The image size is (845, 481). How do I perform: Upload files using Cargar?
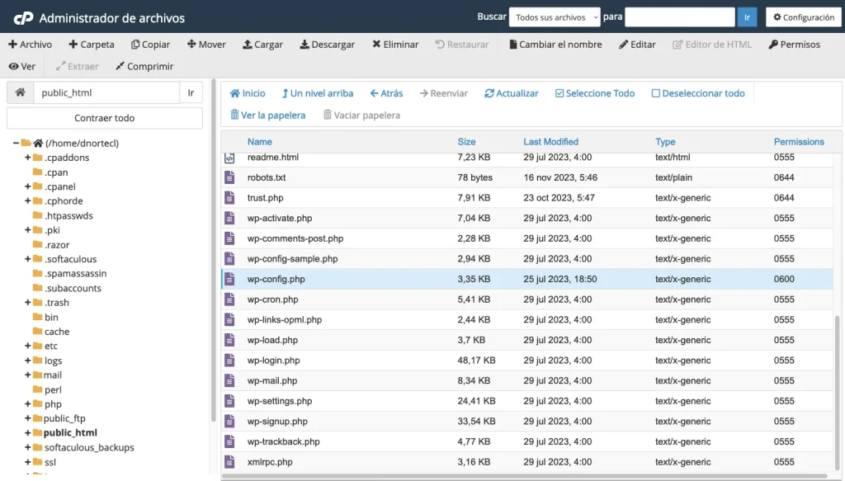[x=262, y=45]
